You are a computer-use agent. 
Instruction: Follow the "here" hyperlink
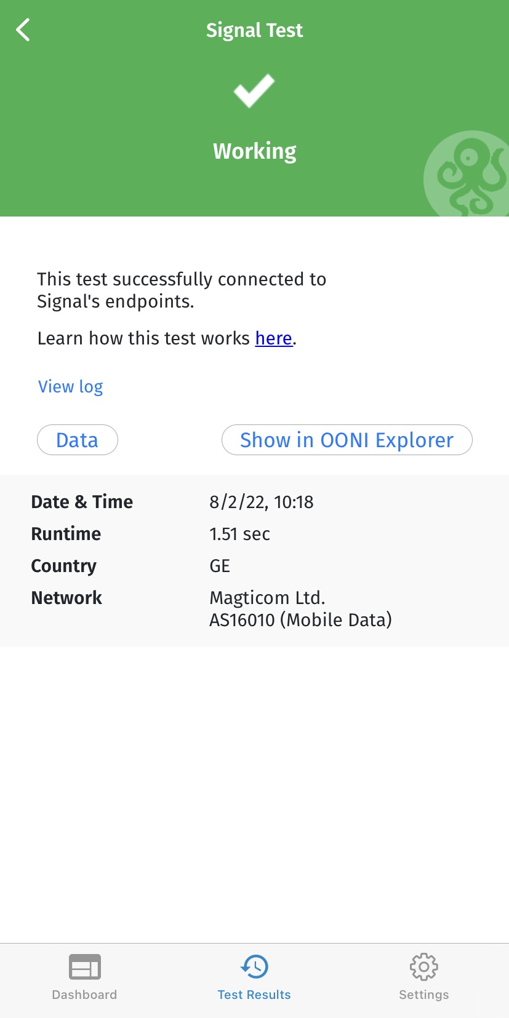(273, 338)
